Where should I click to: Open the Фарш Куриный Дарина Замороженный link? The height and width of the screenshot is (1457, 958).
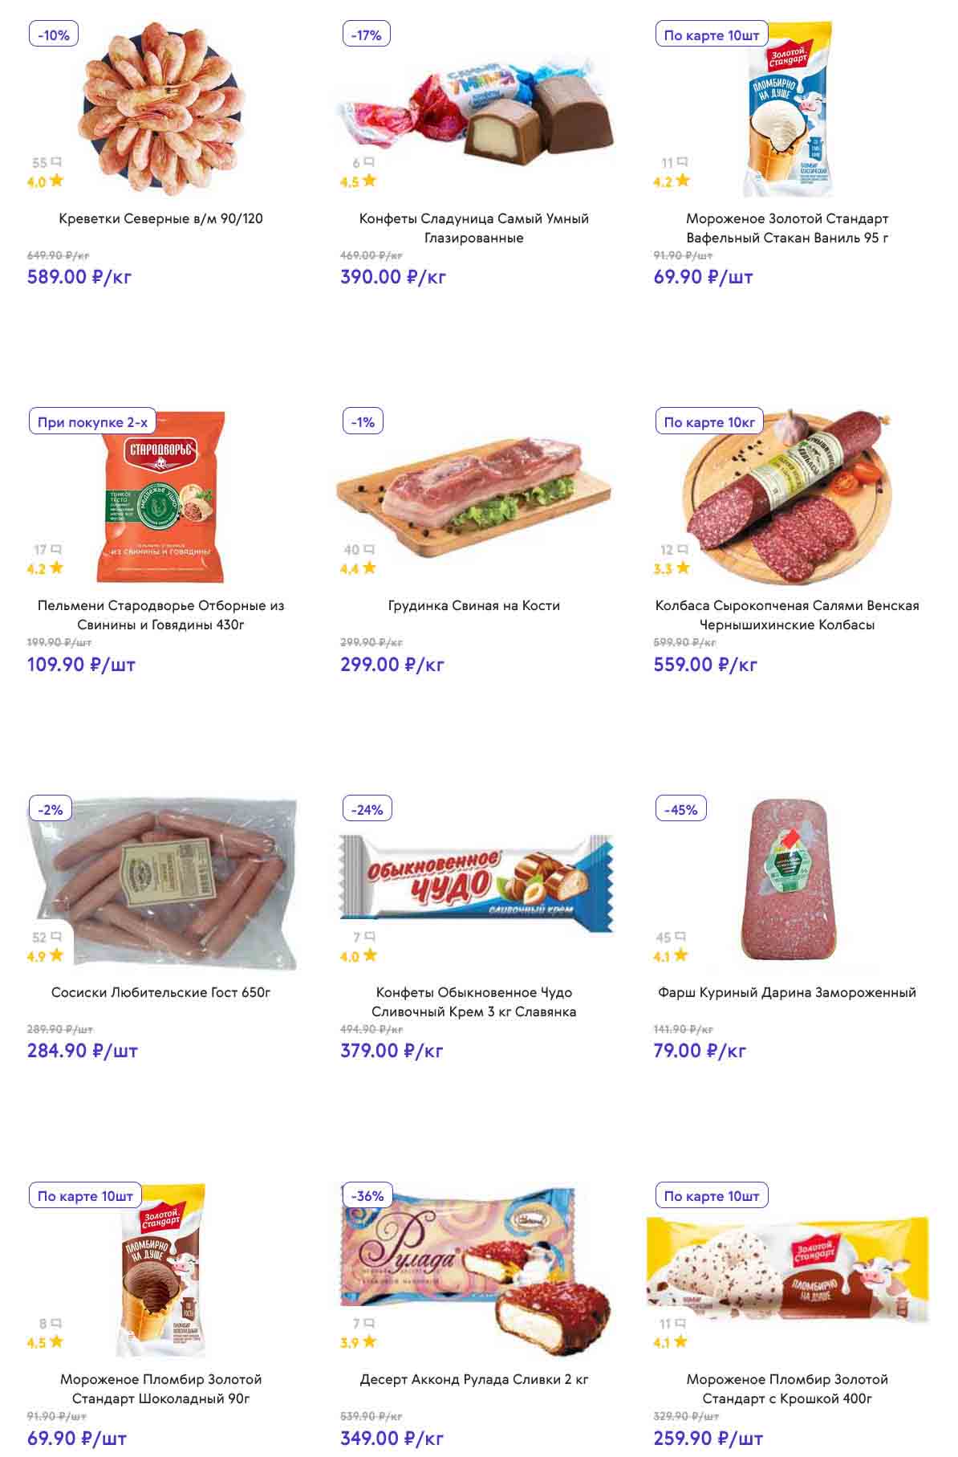786,992
